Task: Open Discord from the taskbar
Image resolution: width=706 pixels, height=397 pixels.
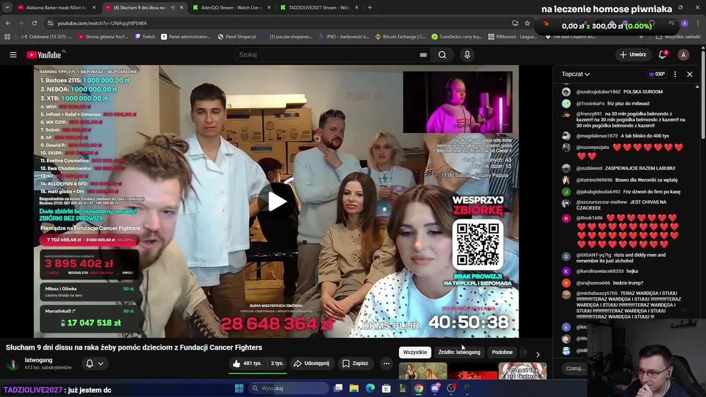Action: (435, 388)
